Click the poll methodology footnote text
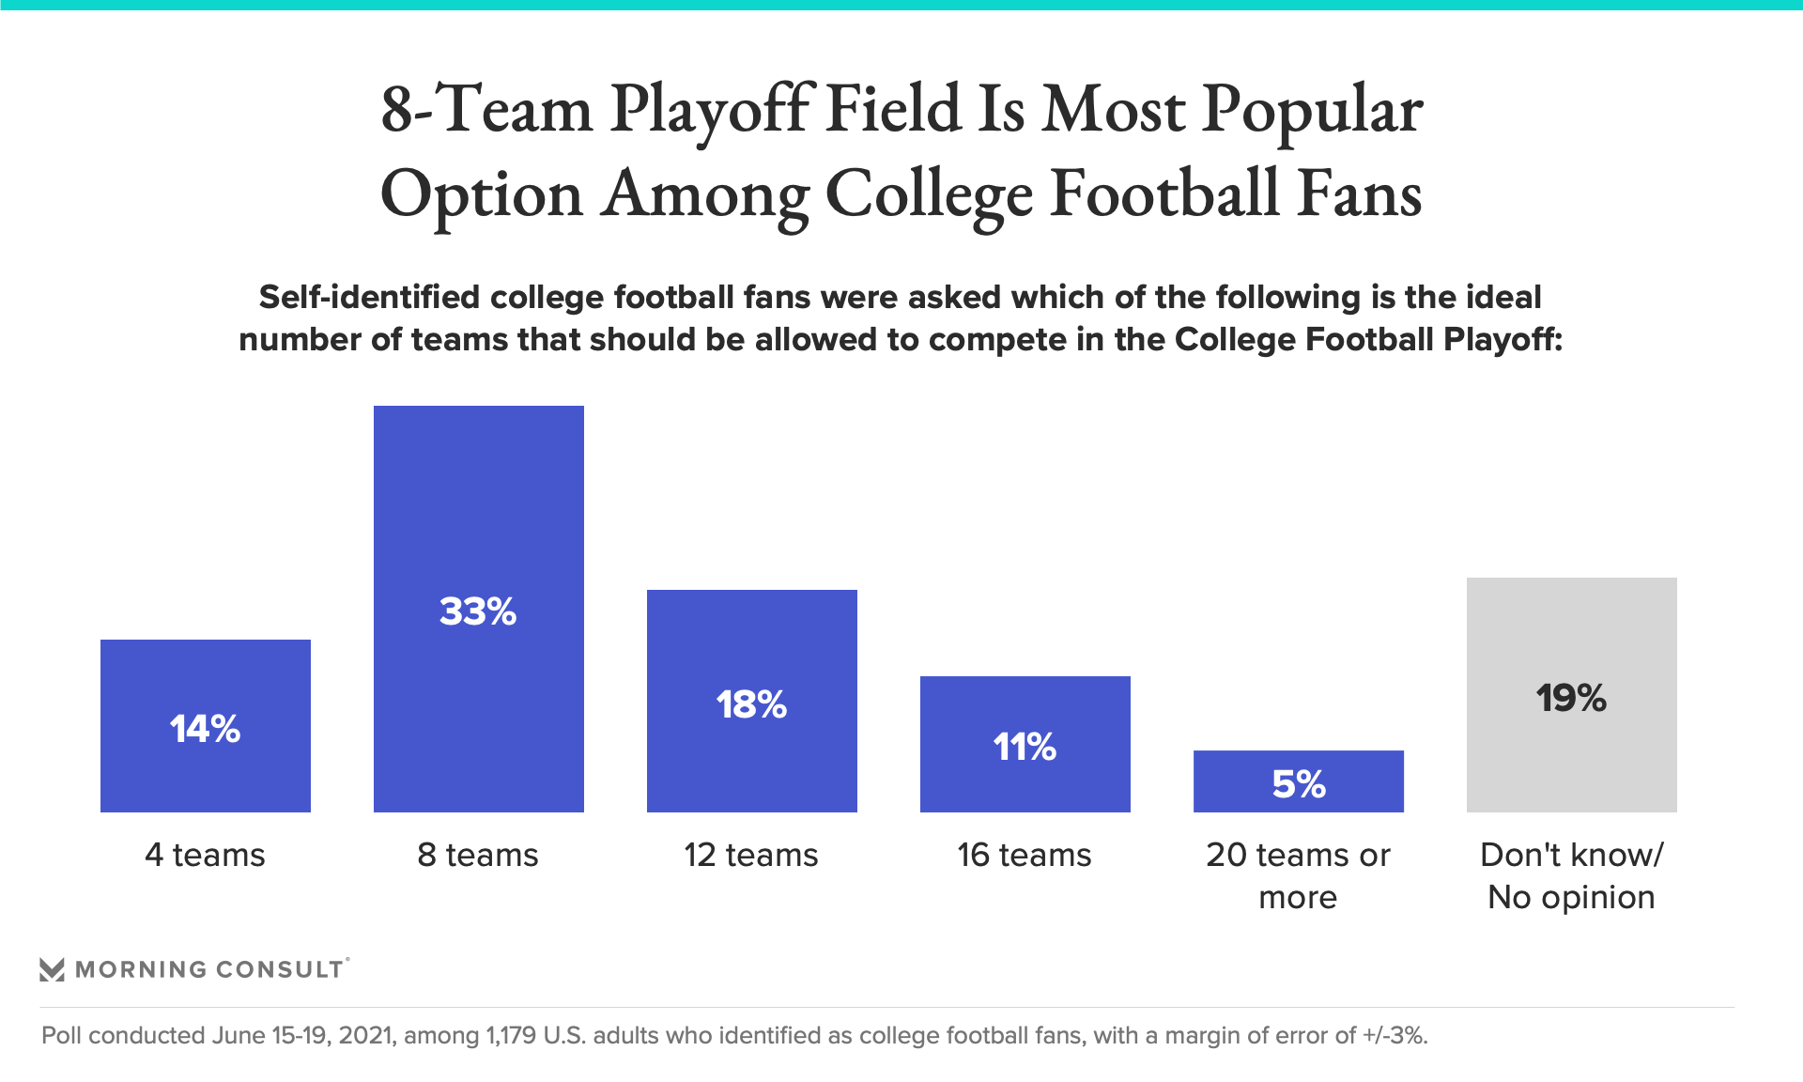This screenshot has height=1082, width=1803. [x=734, y=1035]
